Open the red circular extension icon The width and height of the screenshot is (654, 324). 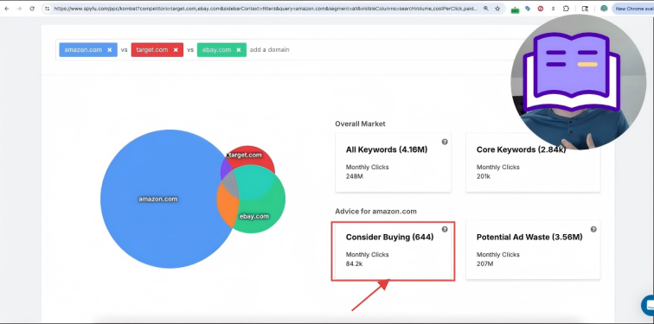(x=541, y=9)
